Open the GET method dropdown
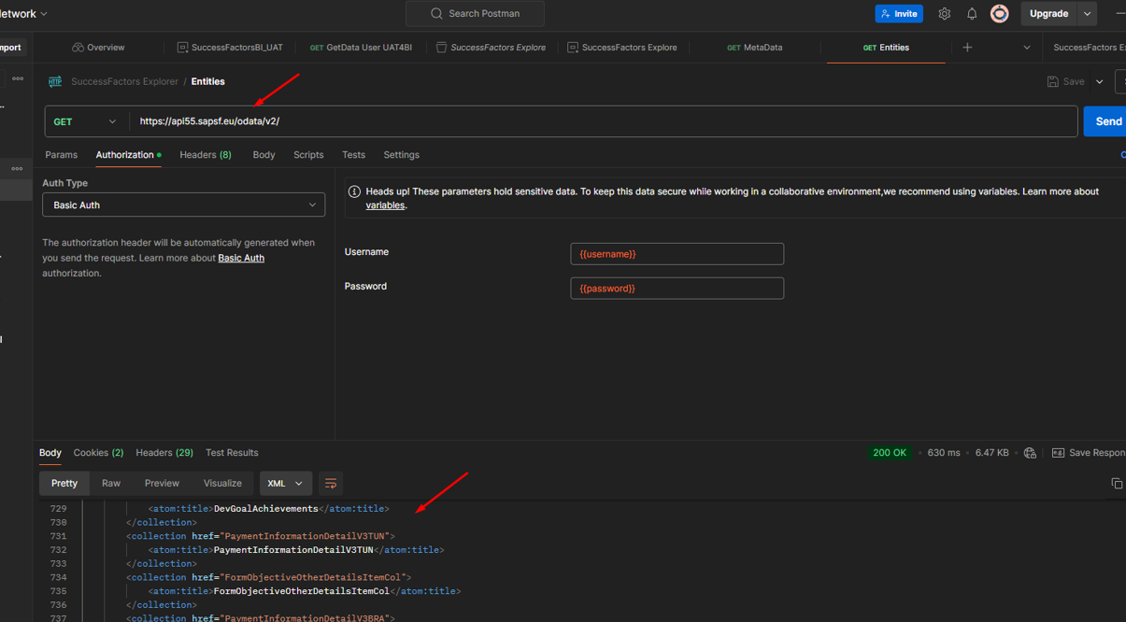1126x622 pixels. [x=86, y=121]
